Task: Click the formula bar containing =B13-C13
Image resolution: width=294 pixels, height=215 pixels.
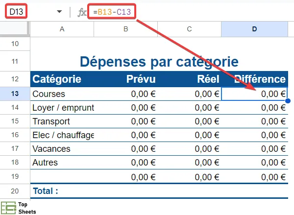Action: 112,12
